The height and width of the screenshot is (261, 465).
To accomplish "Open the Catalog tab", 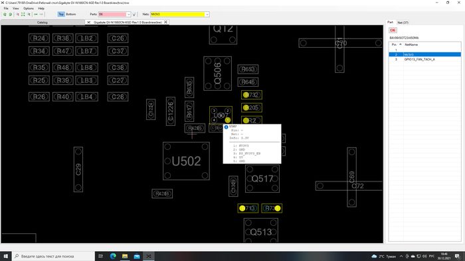I will (43, 23).
